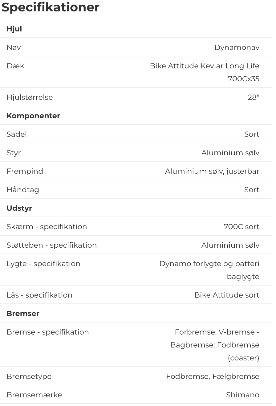This screenshot has height=406, width=276.
Task: Click the Støtteben - specifikation label
Action: (x=51, y=245)
